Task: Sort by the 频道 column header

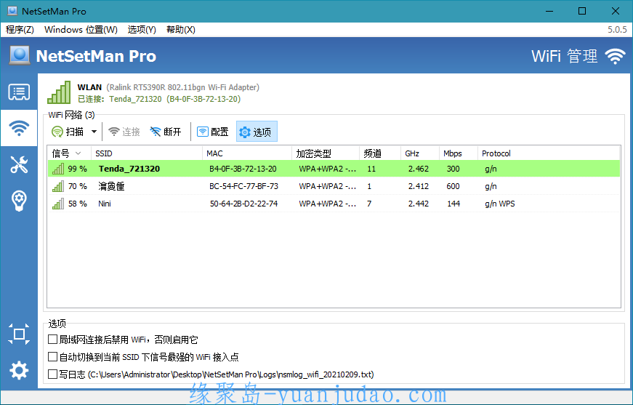Action: pos(380,153)
